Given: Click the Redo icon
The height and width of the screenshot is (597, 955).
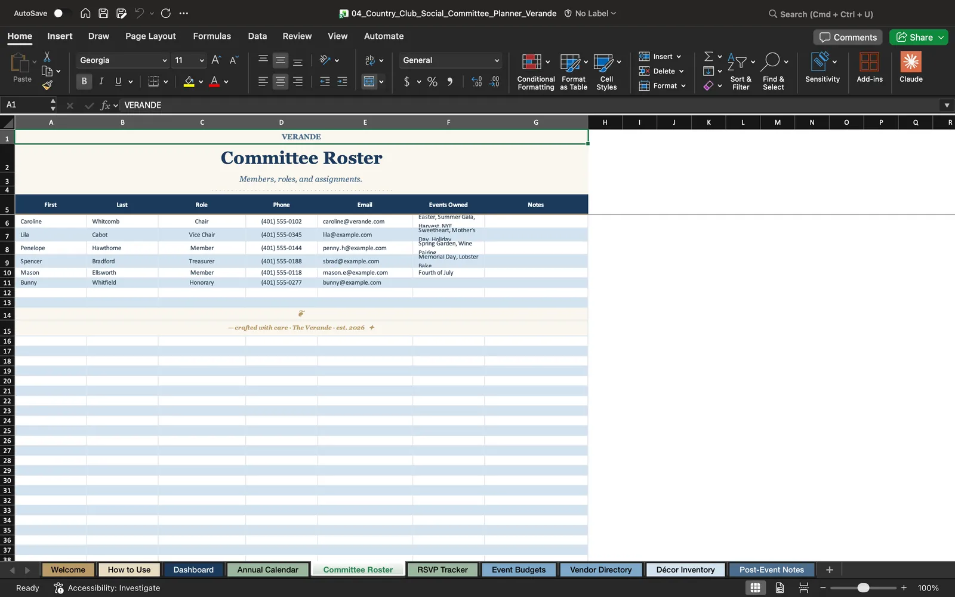Looking at the screenshot, I should point(166,13).
